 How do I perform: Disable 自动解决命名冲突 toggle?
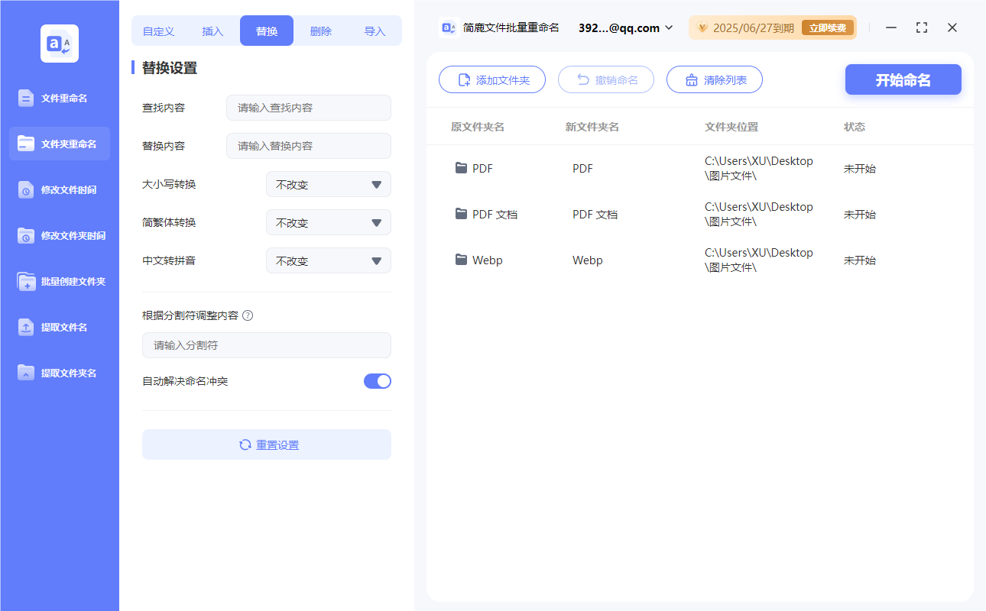(x=377, y=380)
